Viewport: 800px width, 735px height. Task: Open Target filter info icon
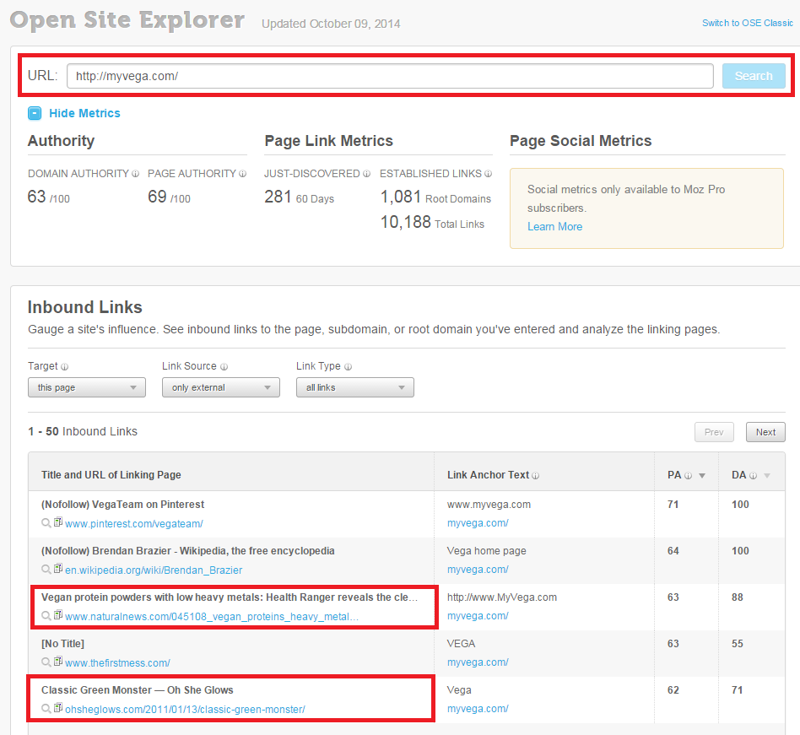(64, 367)
